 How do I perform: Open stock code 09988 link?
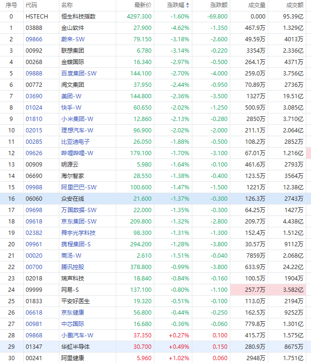[34, 187]
